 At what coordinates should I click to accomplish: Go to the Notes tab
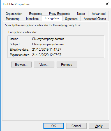coord(81,14)
